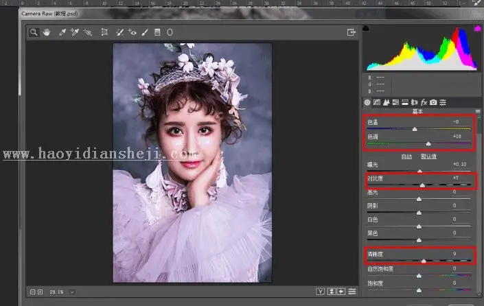This screenshot has width=484, height=306.
Task: Select the Zoom tool in Camera Raw toolbar
Action: (x=34, y=32)
